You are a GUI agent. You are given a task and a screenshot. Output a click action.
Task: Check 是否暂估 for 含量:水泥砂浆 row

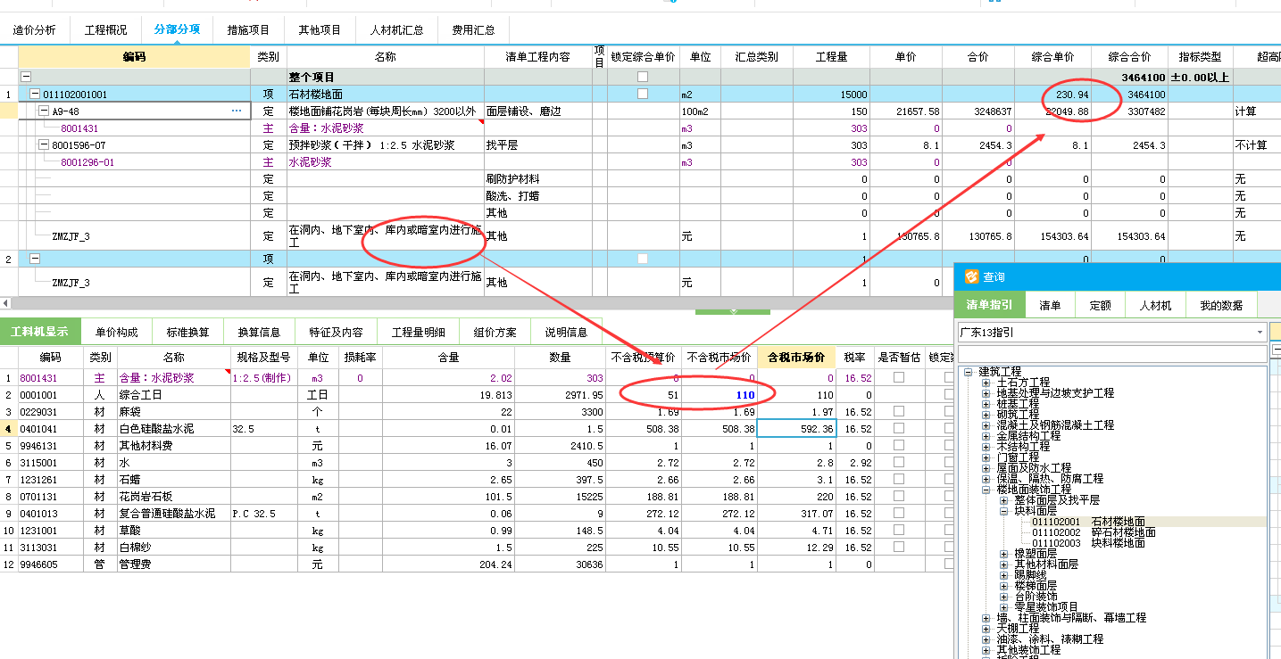[x=899, y=377]
